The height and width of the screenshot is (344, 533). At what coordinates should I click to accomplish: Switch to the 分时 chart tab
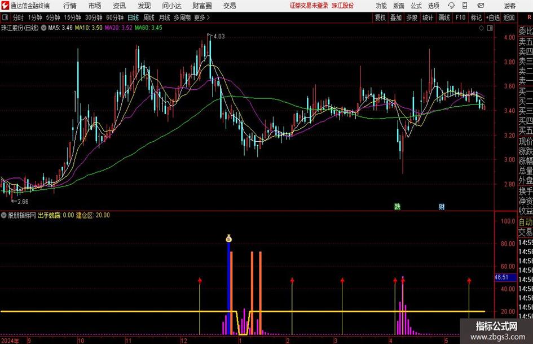pyautogui.click(x=19, y=18)
